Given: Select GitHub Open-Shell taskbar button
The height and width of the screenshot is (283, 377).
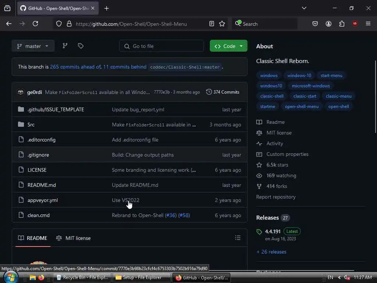Looking at the screenshot, I should tap(202, 277).
